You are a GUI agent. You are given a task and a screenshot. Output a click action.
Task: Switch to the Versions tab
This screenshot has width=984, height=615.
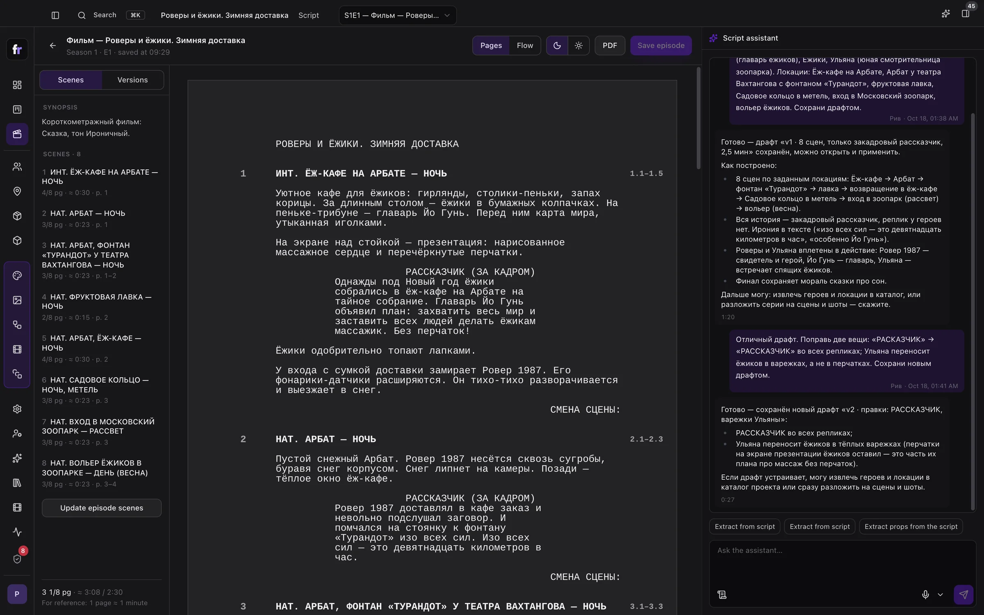point(132,80)
